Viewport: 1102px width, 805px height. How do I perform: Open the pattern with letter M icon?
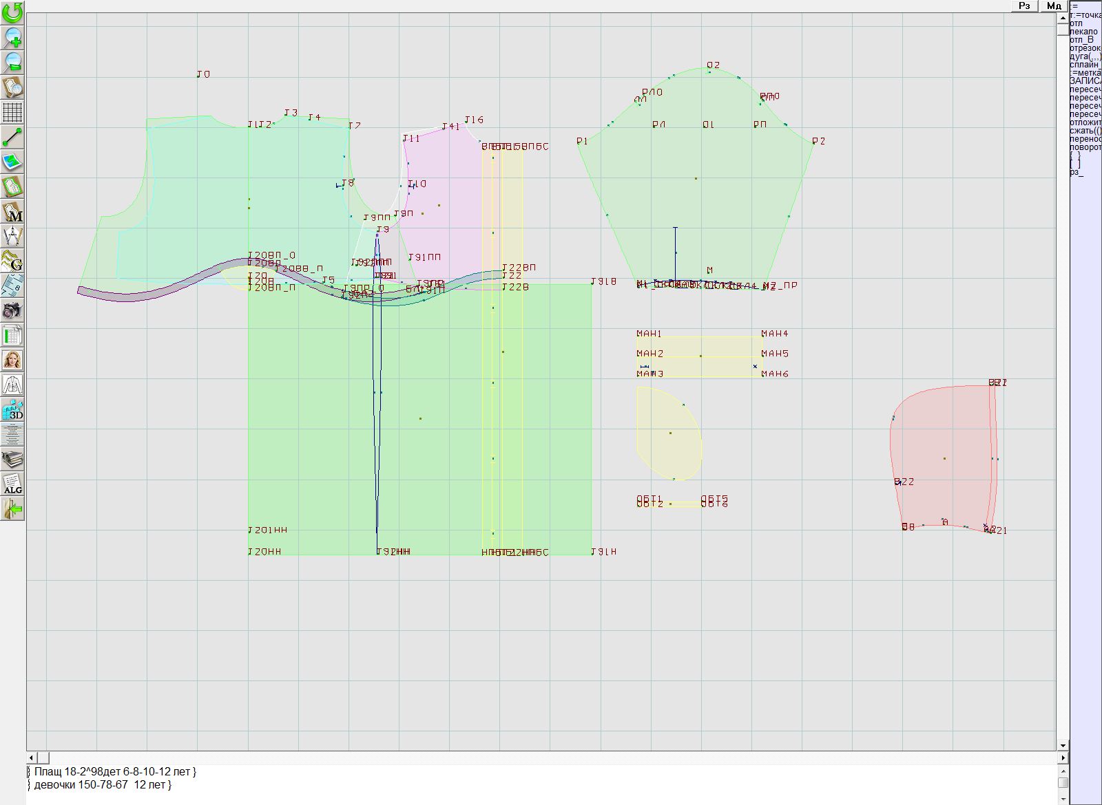(x=12, y=212)
